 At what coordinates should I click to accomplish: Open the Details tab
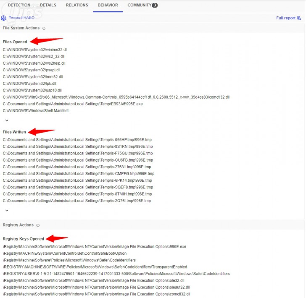48,5
